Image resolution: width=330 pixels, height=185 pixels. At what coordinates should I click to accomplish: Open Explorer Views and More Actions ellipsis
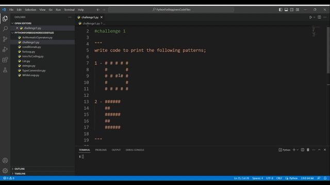70,17
